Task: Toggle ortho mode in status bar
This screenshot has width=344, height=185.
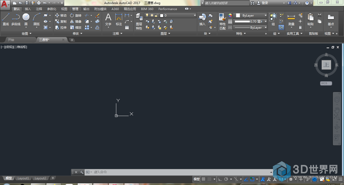Action: (220, 179)
